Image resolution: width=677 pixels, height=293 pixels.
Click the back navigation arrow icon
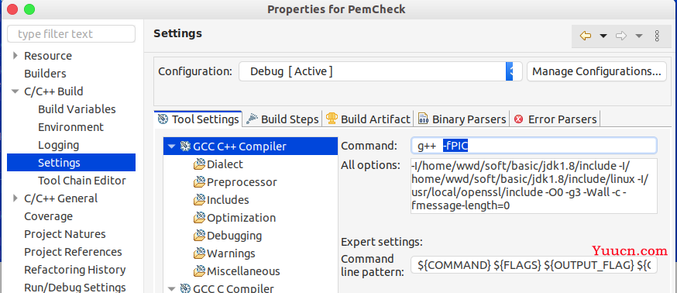click(x=586, y=36)
